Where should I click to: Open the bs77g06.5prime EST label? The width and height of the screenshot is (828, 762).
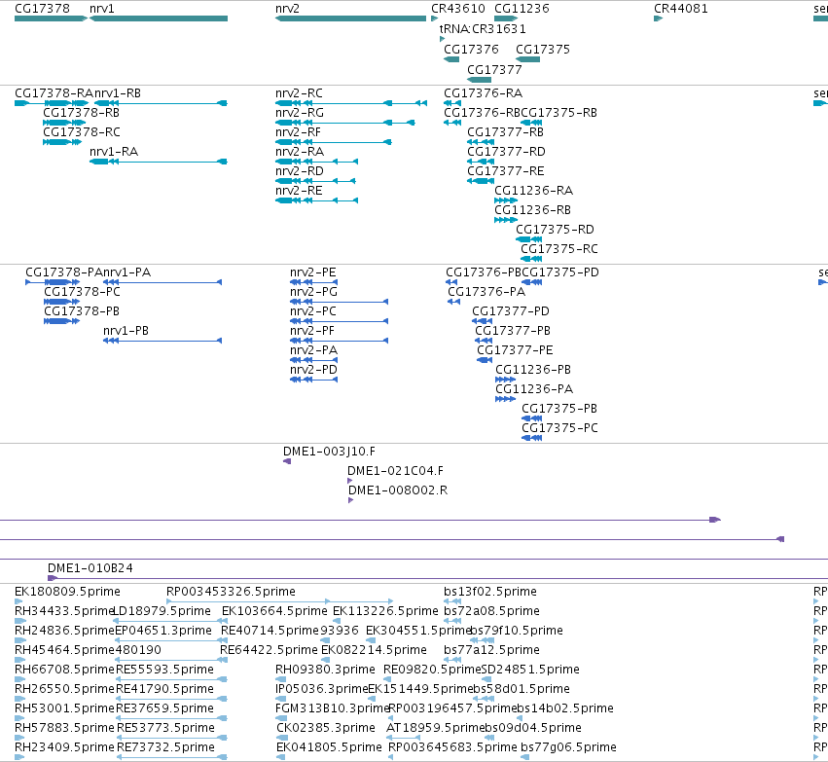pyautogui.click(x=568, y=747)
